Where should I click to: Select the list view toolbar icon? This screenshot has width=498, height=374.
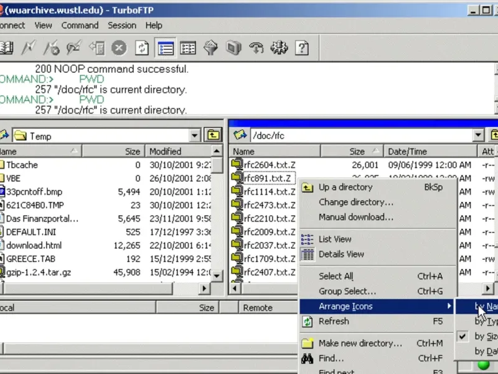tap(165, 49)
